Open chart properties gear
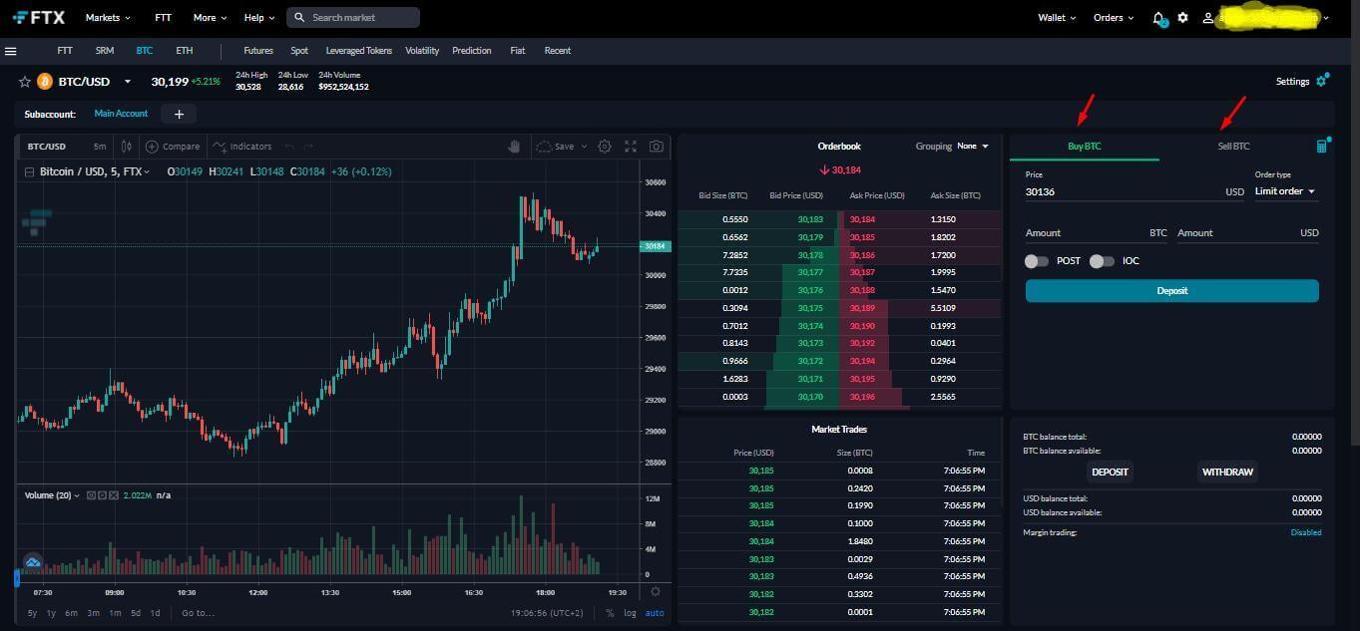This screenshot has height=631, width=1360. pos(605,147)
